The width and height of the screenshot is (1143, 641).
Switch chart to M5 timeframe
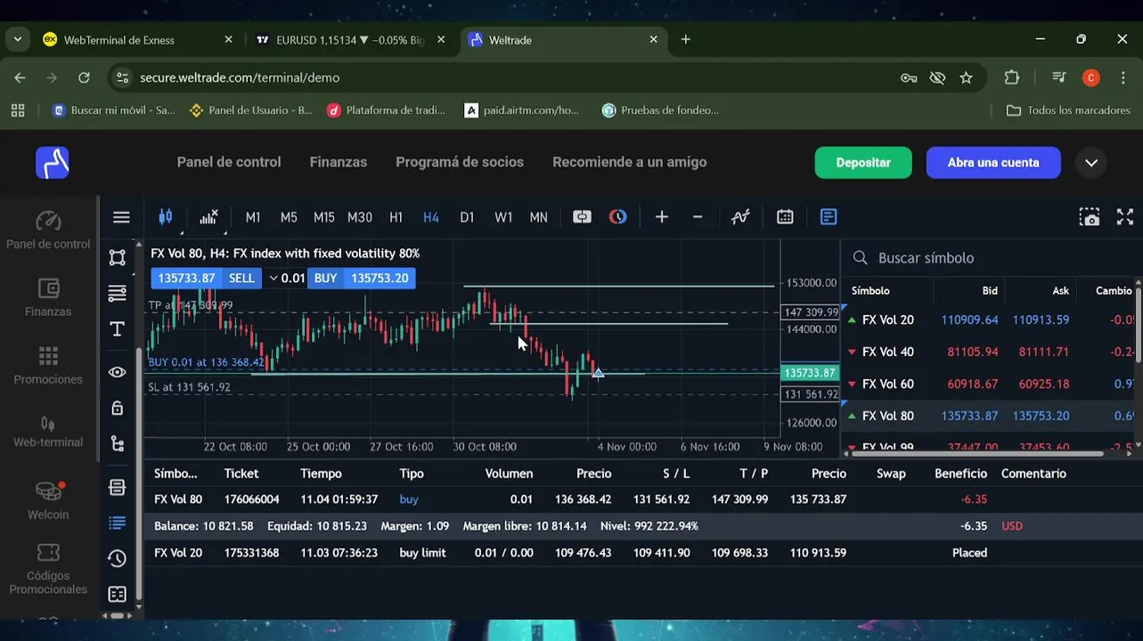(x=289, y=217)
